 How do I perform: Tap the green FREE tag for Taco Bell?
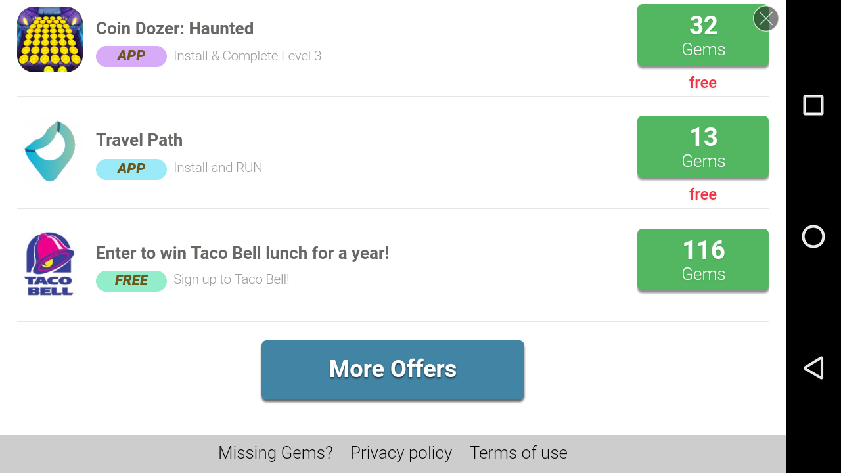pos(131,281)
